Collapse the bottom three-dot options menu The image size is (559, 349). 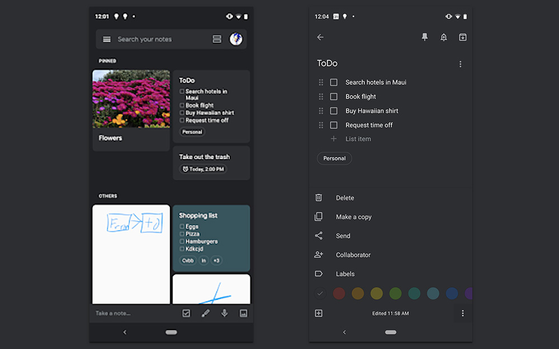coord(462,313)
